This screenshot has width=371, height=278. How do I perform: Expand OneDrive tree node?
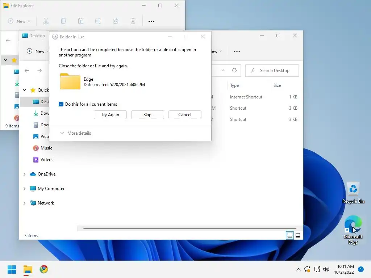click(x=24, y=174)
